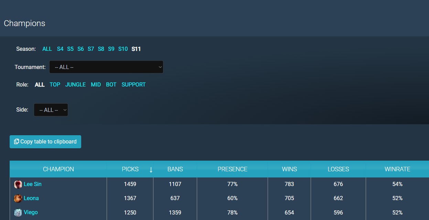The height and width of the screenshot is (220, 429).
Task: Filter by MID role
Action: (x=96, y=84)
